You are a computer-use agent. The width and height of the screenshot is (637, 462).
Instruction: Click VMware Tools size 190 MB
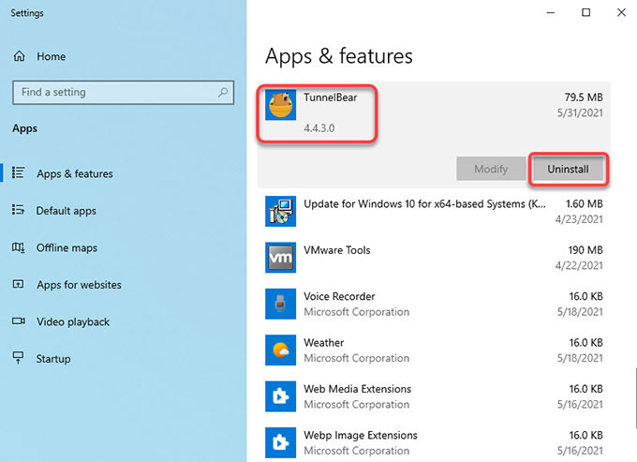coord(585,250)
